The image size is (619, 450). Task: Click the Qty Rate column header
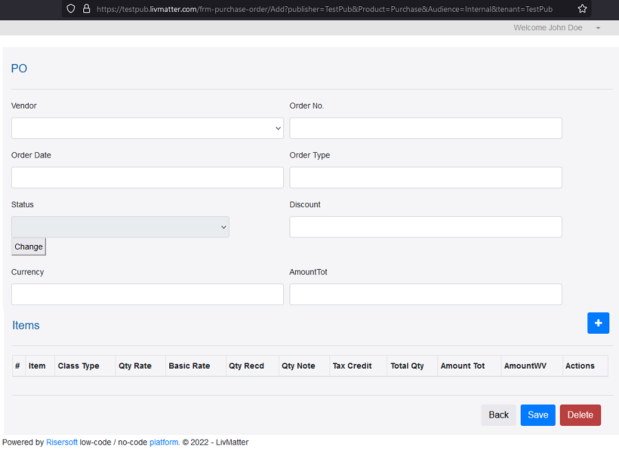click(135, 366)
